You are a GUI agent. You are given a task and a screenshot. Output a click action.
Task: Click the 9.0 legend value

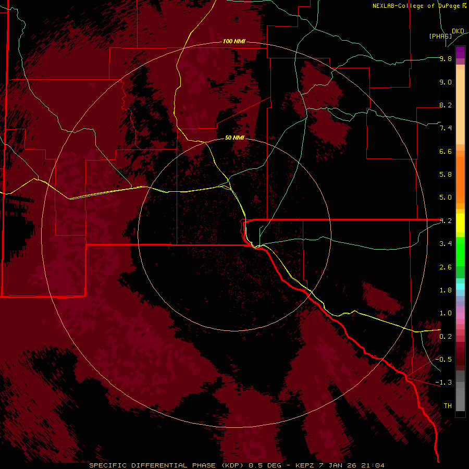[446, 82]
